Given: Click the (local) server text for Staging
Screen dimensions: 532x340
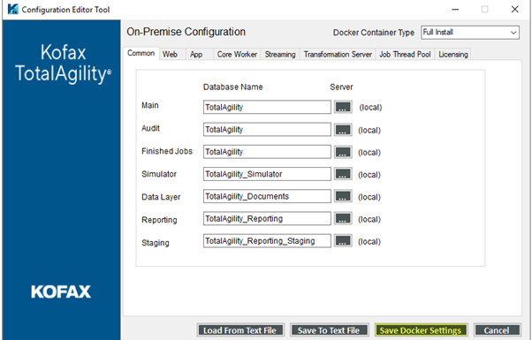Looking at the screenshot, I should (369, 242).
